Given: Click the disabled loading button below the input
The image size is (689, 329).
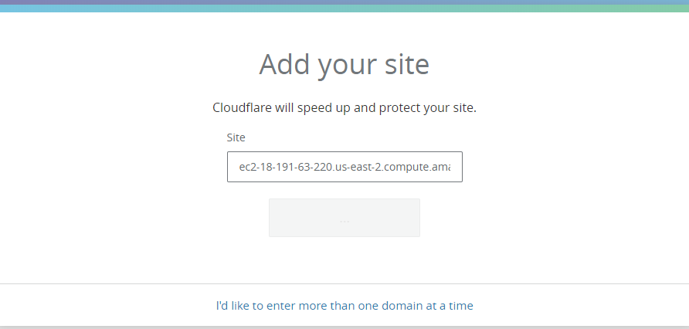Looking at the screenshot, I should [x=344, y=218].
